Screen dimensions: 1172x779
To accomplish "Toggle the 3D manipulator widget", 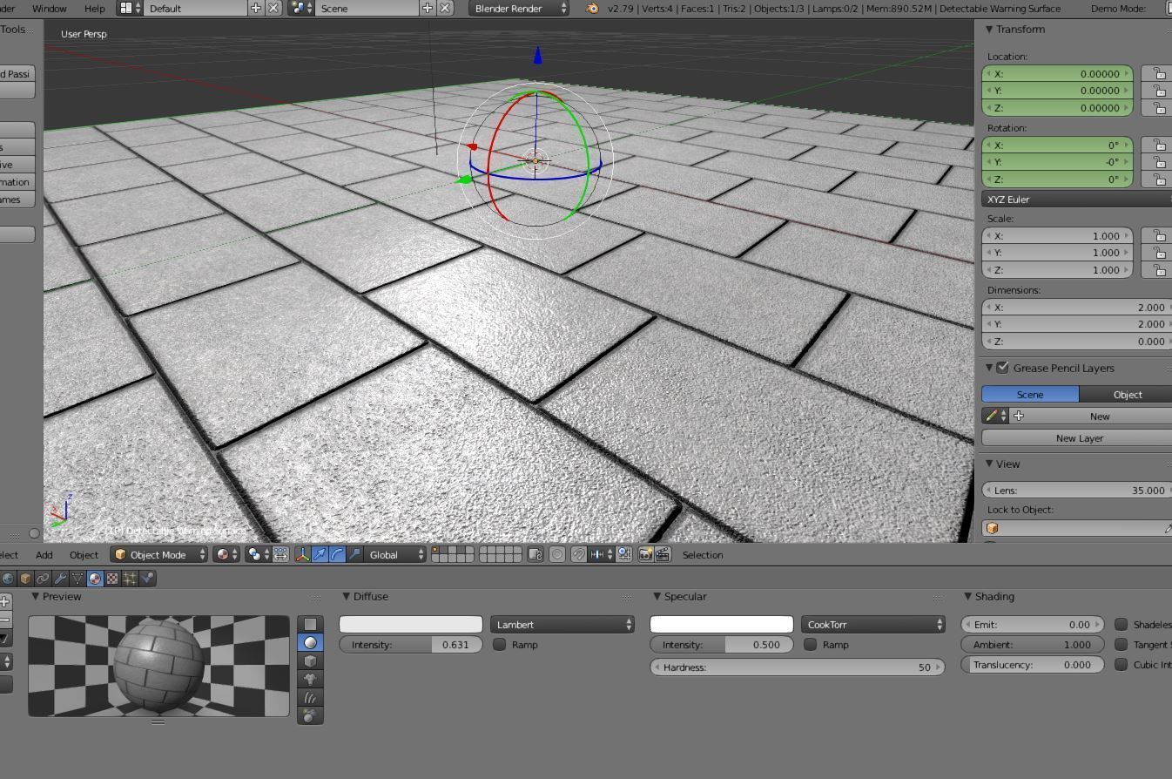I will pyautogui.click(x=302, y=554).
